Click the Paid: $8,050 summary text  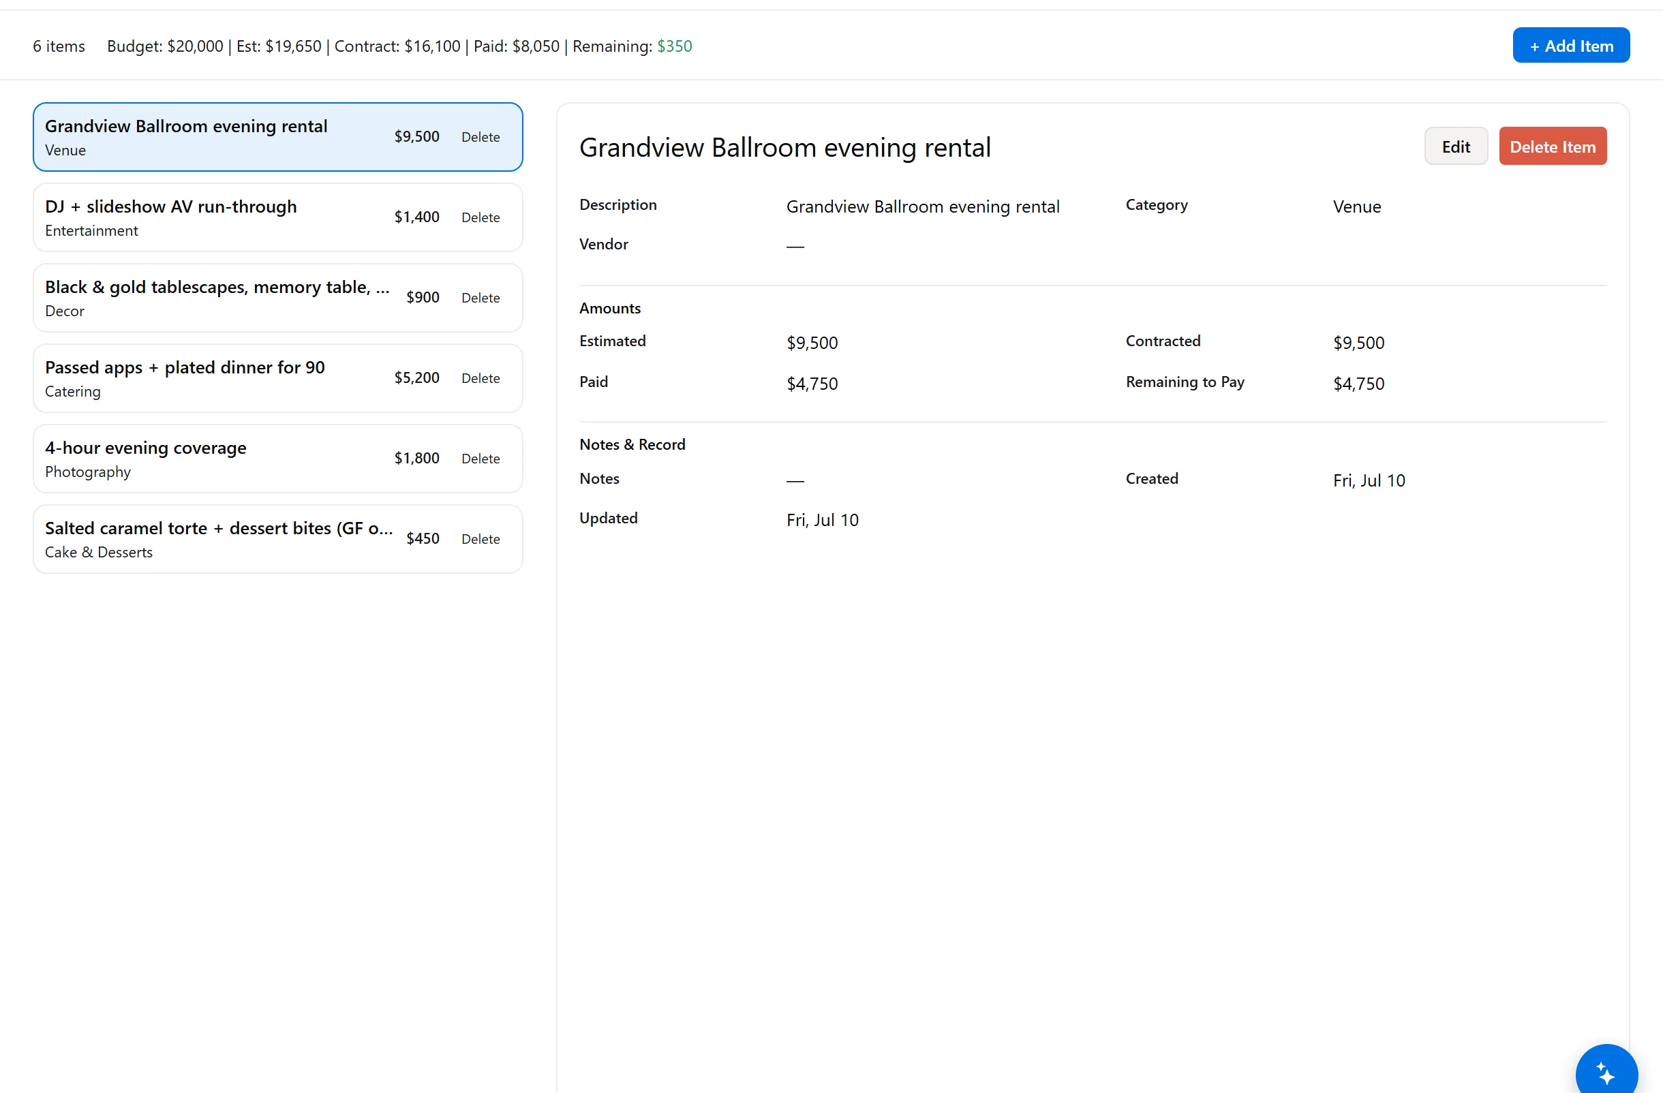coord(517,46)
